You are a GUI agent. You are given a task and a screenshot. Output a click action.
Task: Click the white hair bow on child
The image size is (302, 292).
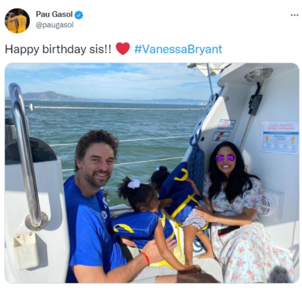click(134, 183)
